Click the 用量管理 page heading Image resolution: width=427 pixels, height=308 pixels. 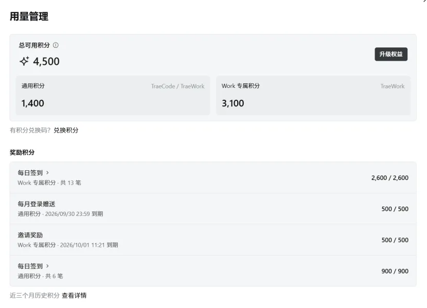[29, 16]
